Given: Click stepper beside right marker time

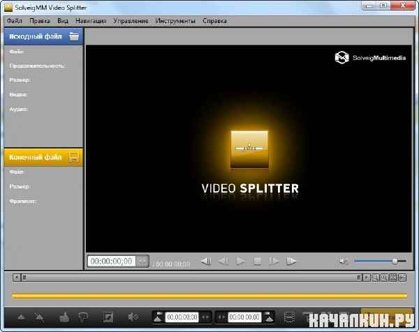Looking at the screenshot, I should coord(221,317).
